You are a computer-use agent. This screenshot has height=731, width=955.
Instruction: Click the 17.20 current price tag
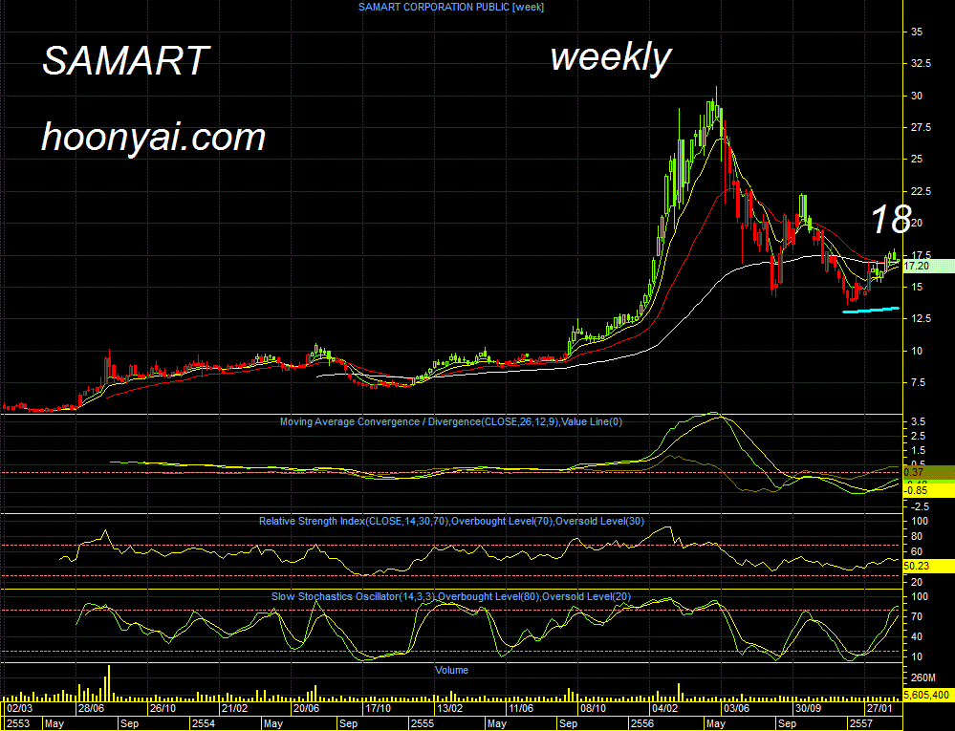[x=927, y=266]
